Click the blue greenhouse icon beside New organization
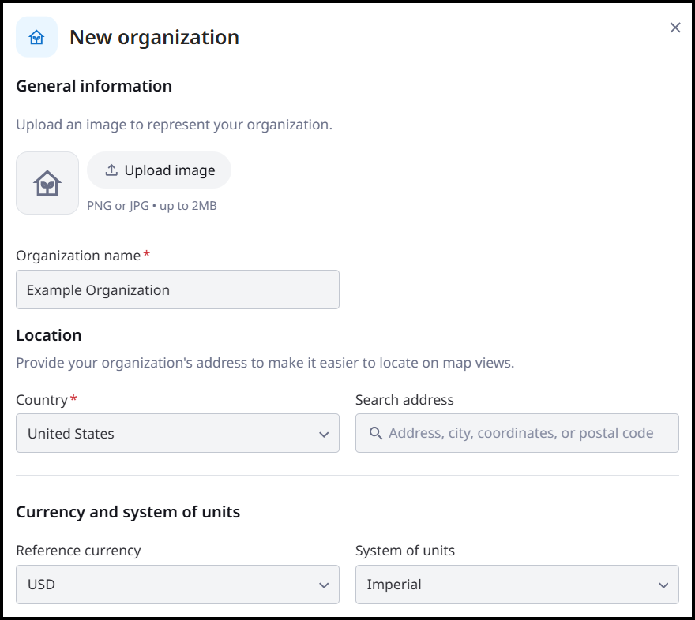 (37, 37)
